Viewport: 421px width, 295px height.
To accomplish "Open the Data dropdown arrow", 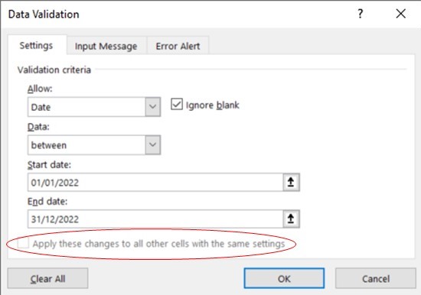I will [153, 144].
